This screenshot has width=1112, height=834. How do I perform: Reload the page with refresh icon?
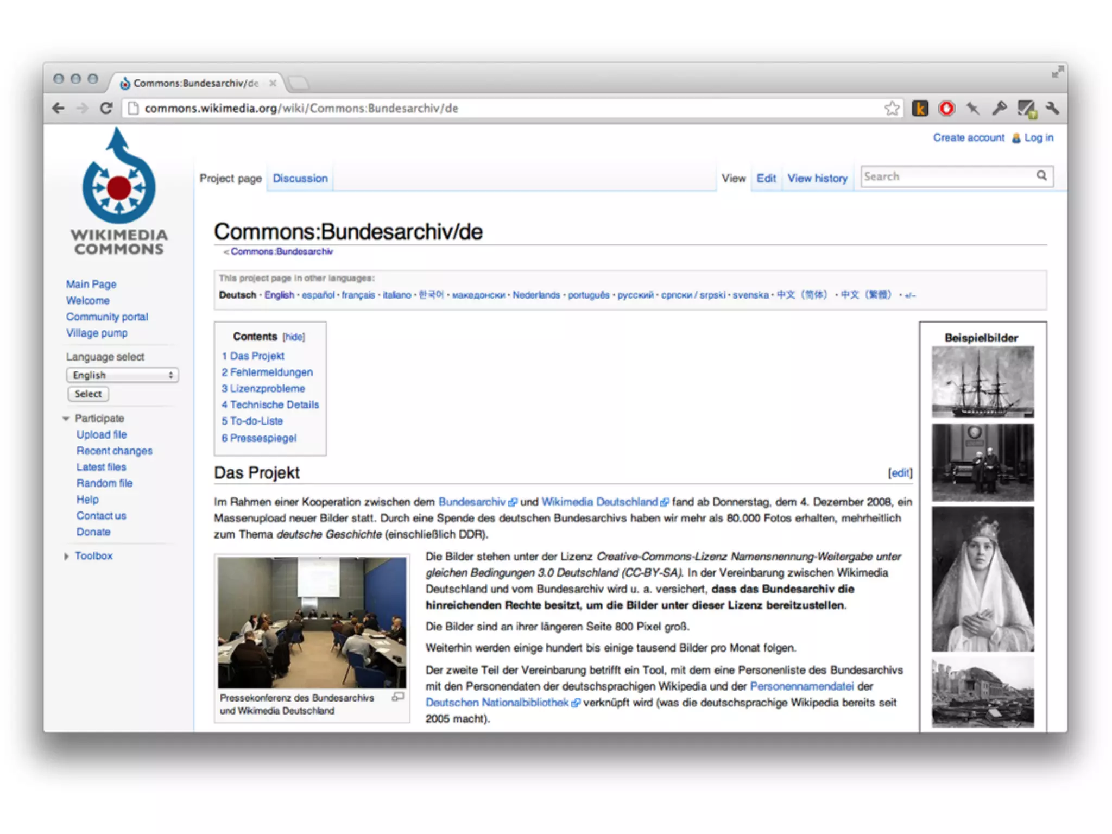click(106, 108)
